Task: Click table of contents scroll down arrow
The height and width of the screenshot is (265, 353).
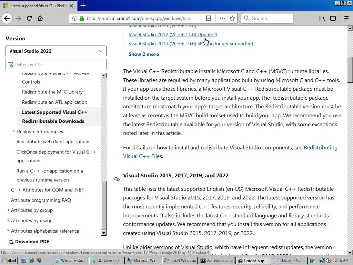Action: pos(103,233)
